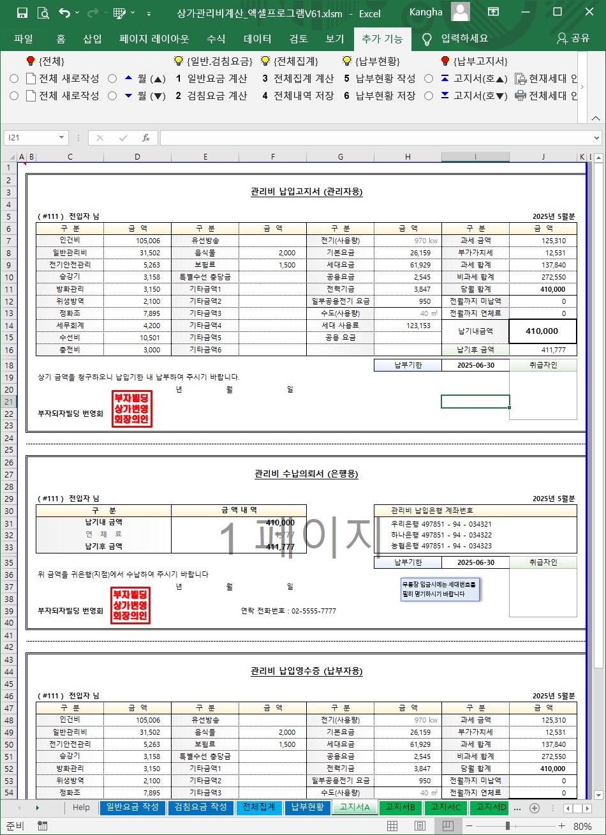Run 3 전체집계 계산
The height and width of the screenshot is (835, 606).
(x=298, y=79)
